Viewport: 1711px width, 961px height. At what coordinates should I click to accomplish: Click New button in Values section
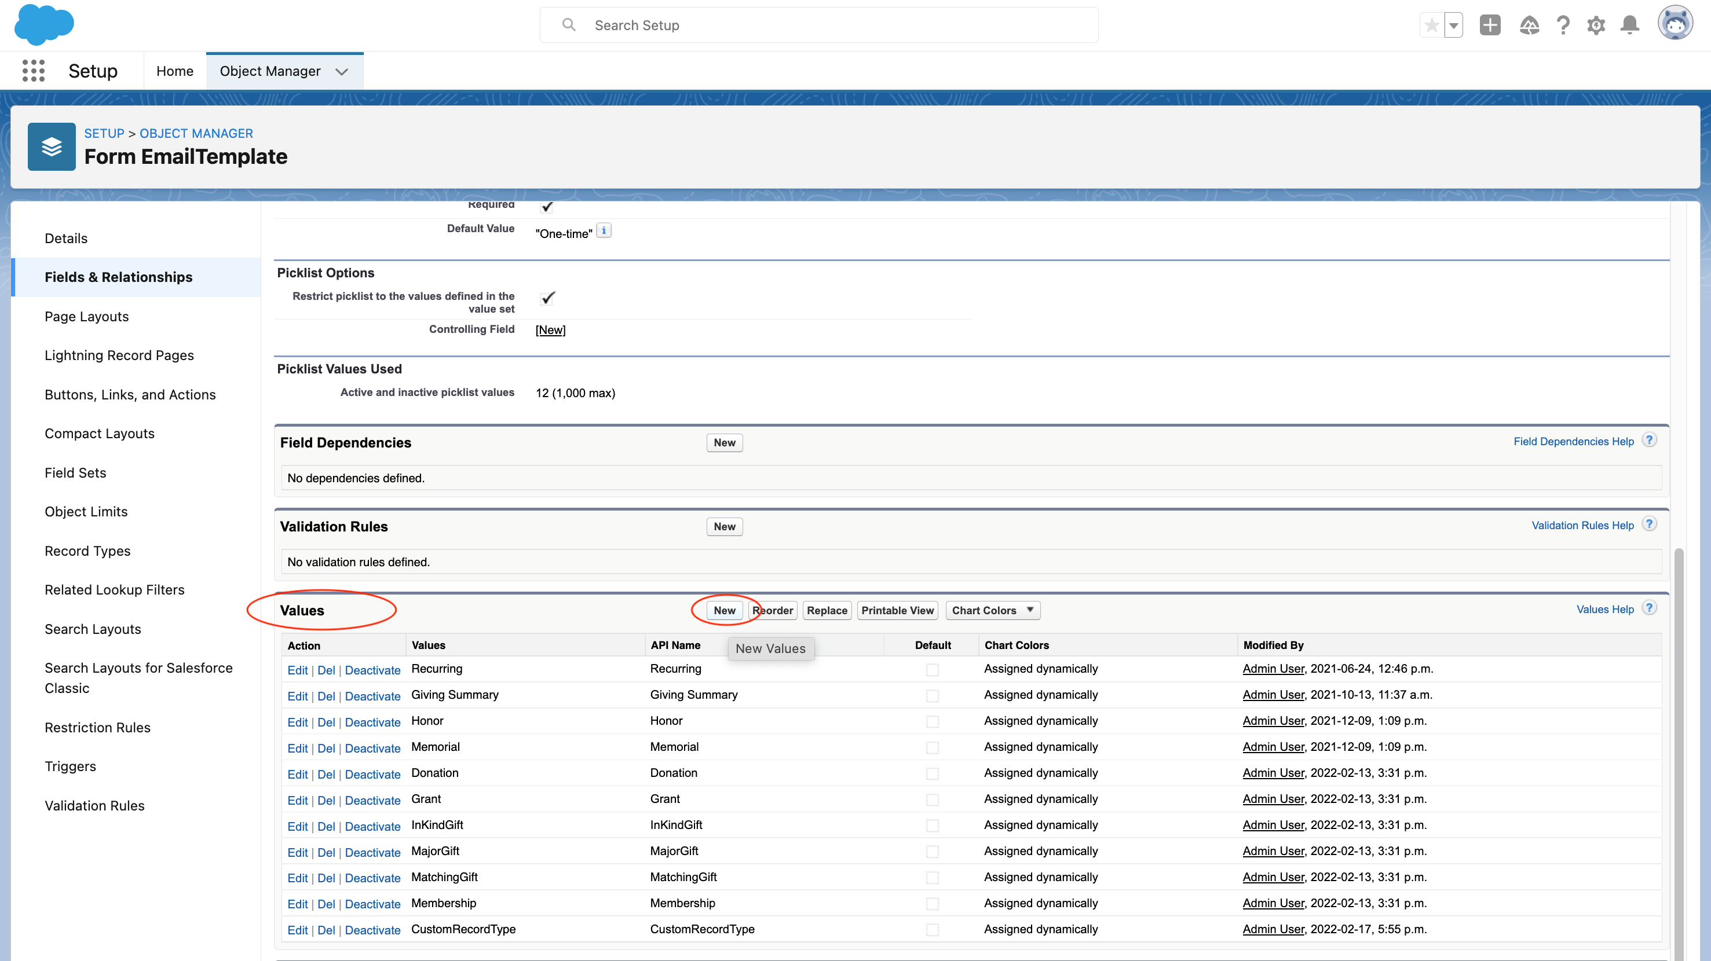click(724, 611)
